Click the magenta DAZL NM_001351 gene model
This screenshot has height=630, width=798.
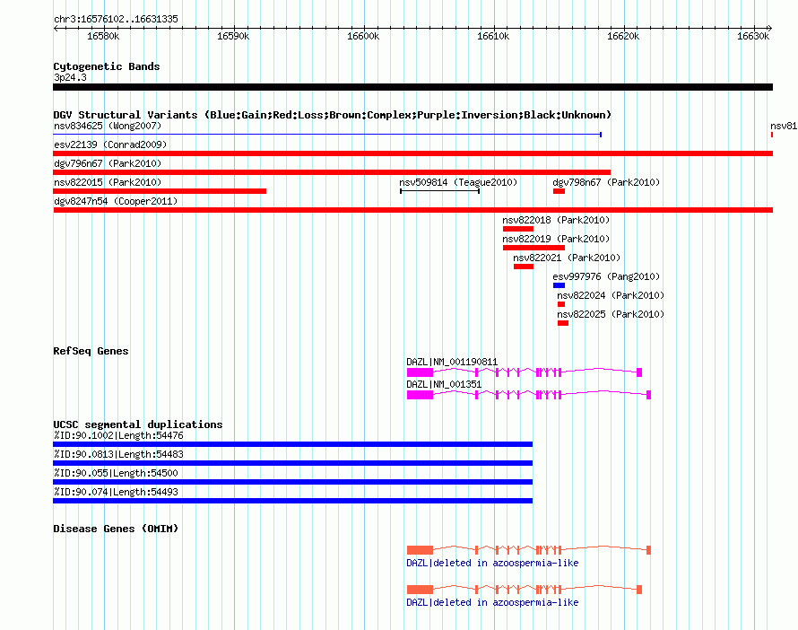(529, 395)
